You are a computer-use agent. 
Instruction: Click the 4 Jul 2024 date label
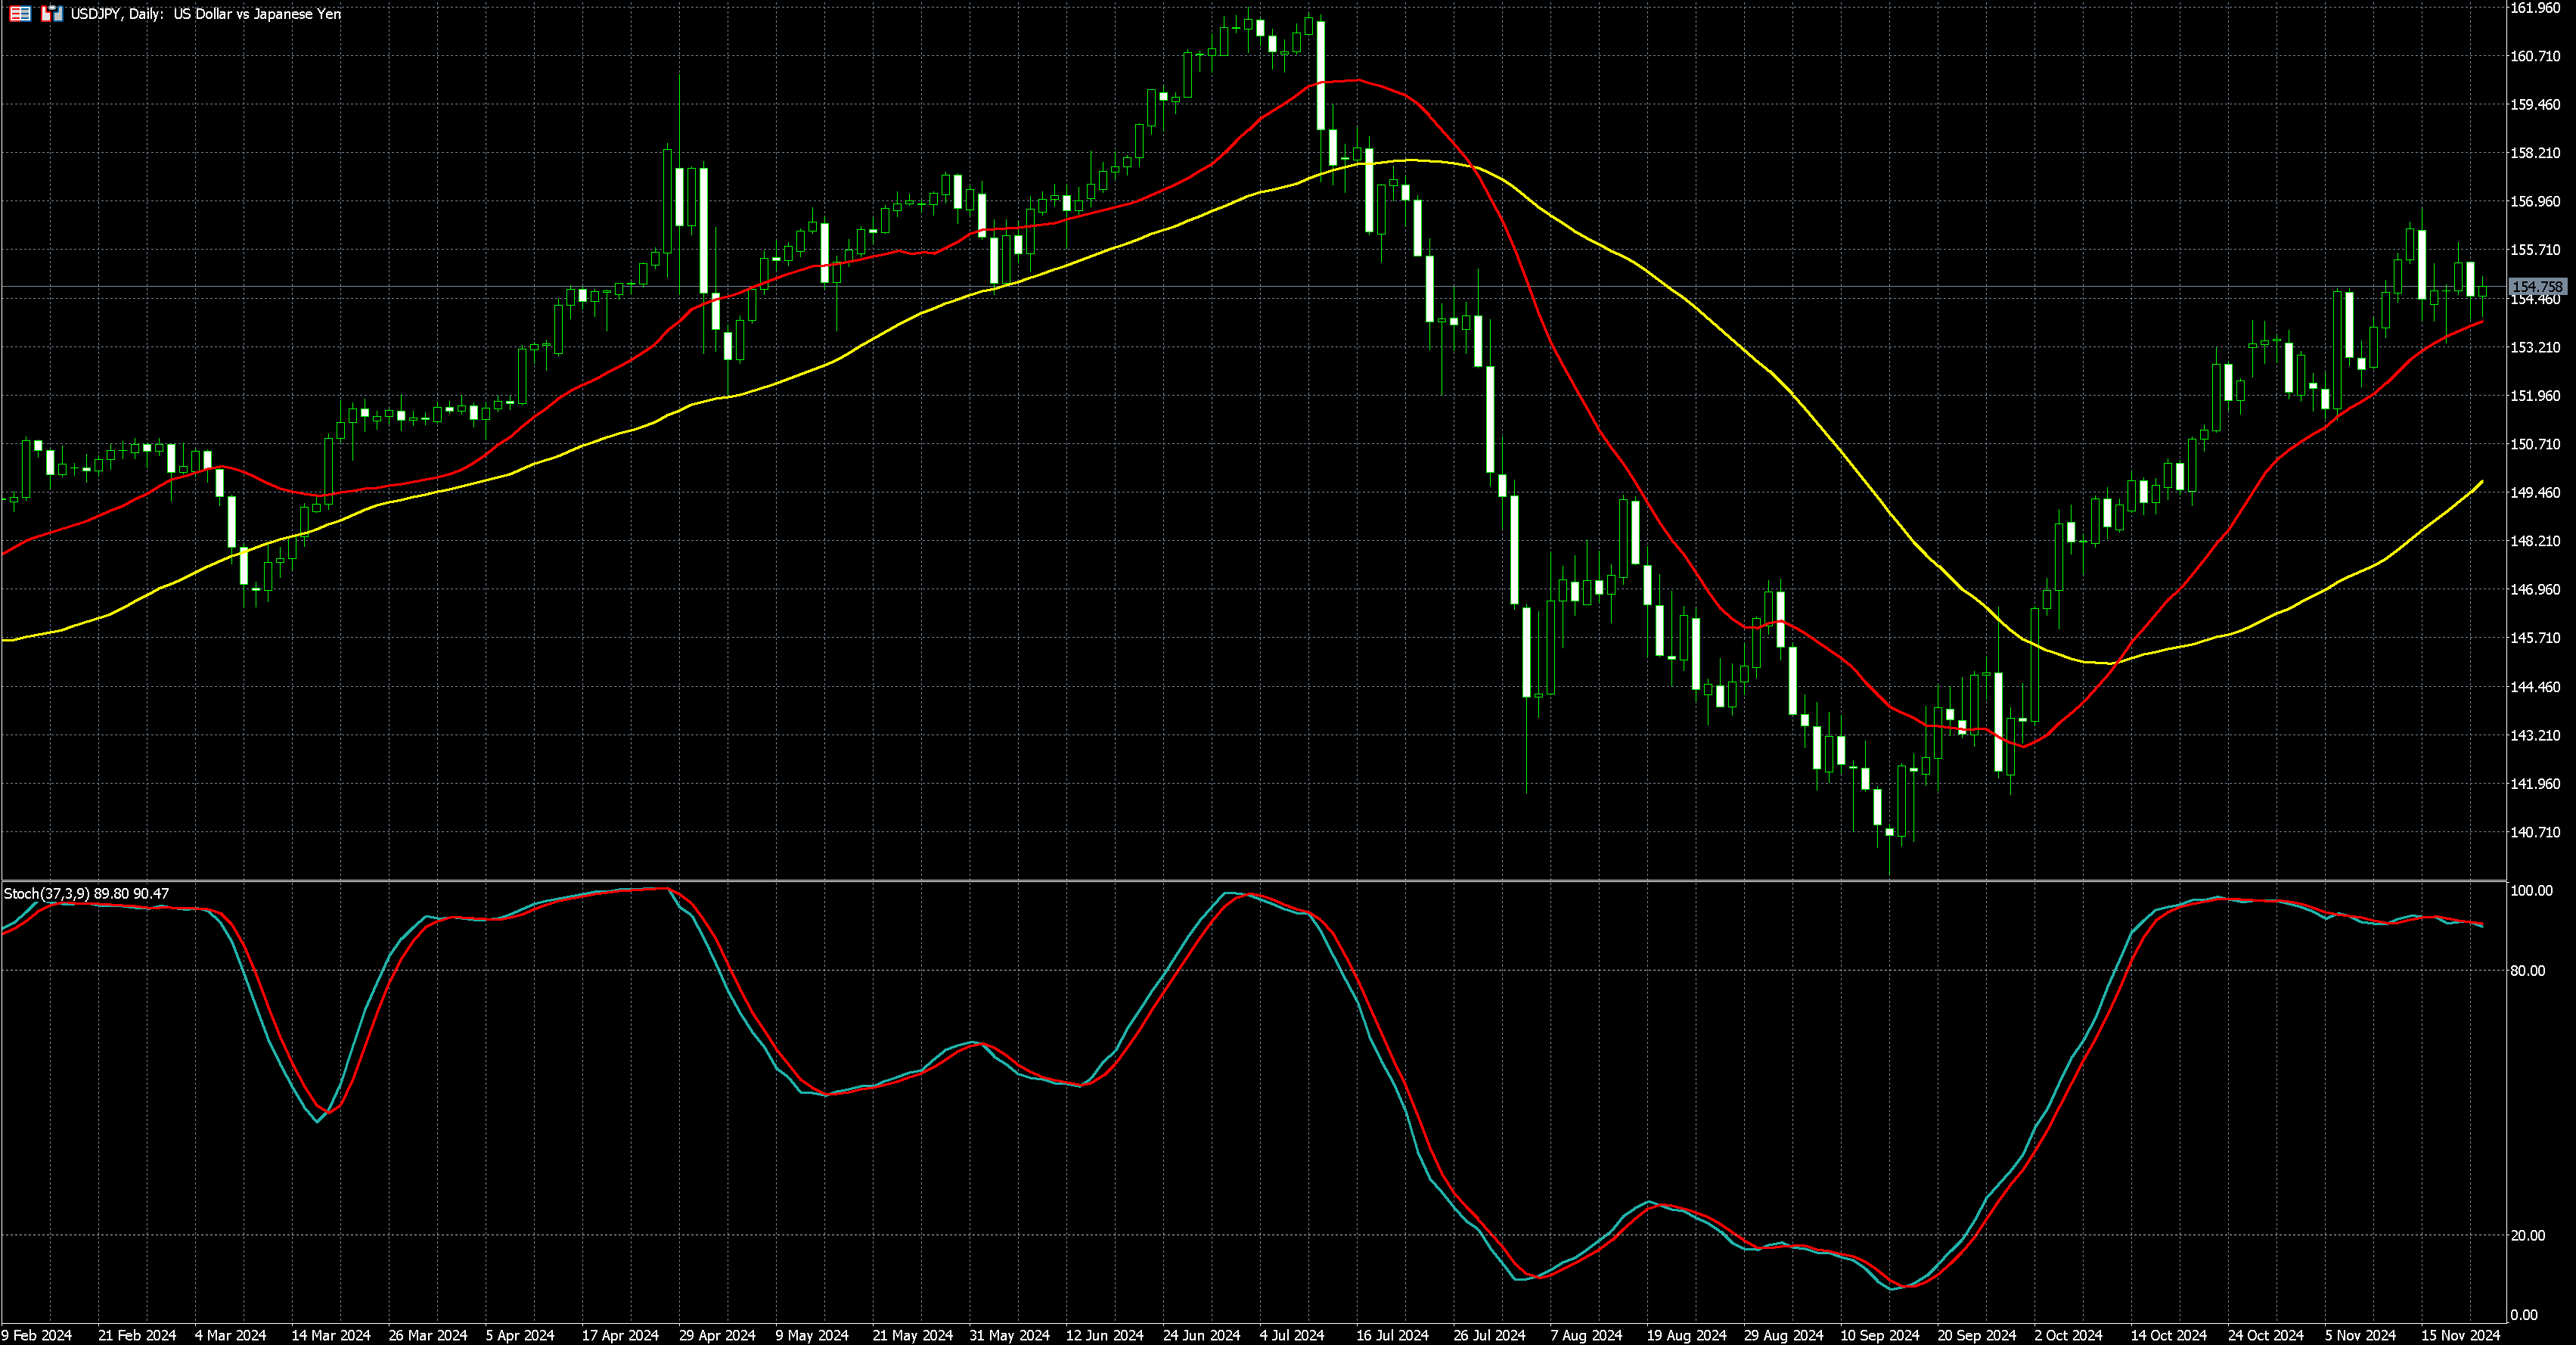click(1291, 1335)
